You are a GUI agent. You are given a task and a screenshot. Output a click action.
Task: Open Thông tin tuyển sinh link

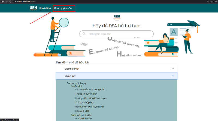pos(86,94)
